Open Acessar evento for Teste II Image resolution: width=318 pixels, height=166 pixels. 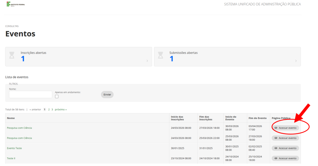click(x=285, y=158)
